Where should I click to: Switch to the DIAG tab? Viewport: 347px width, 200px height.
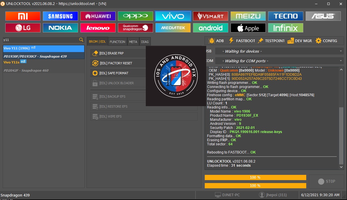145,42
